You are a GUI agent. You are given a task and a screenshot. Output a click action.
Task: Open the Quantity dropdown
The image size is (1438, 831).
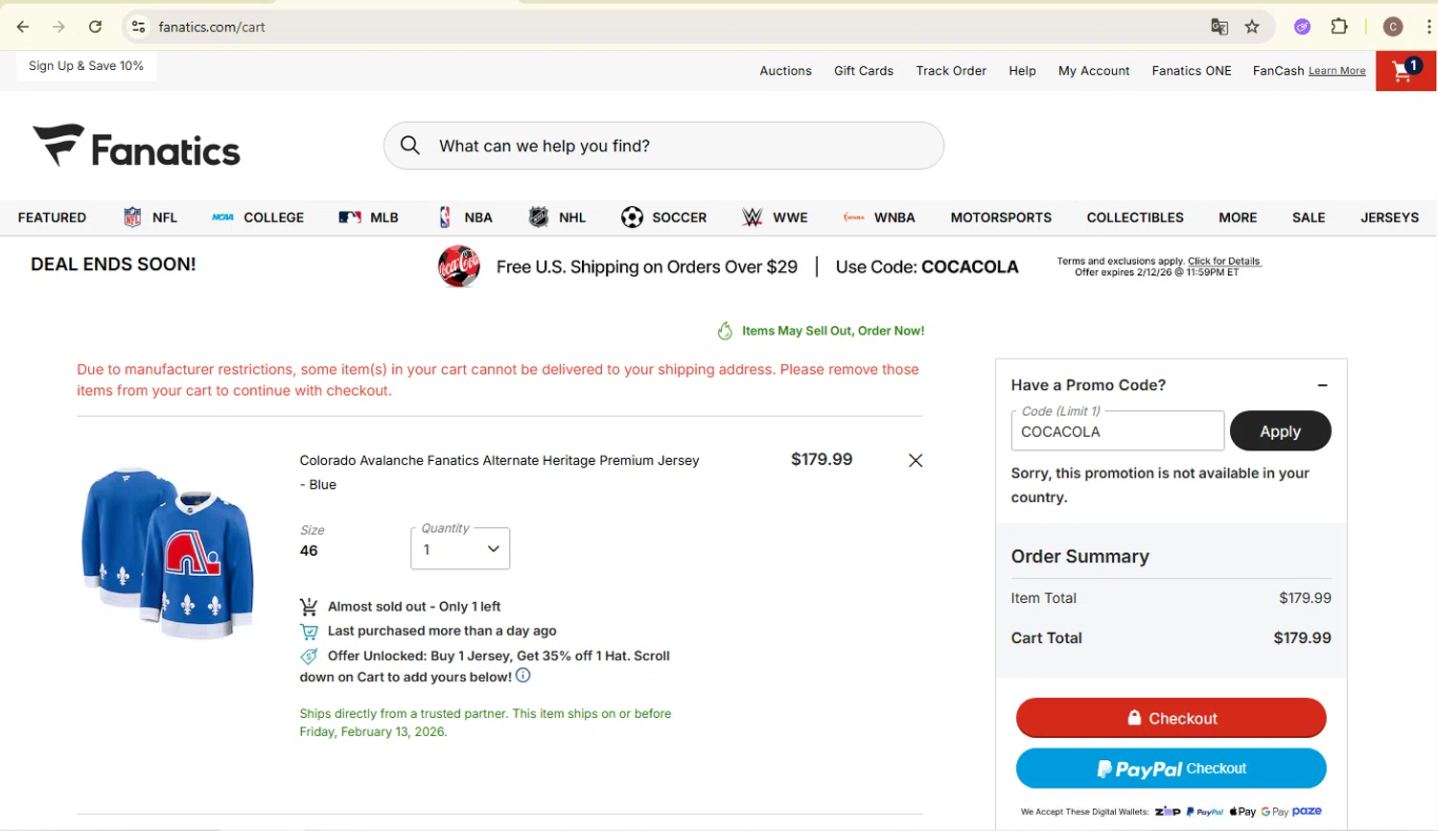(460, 549)
